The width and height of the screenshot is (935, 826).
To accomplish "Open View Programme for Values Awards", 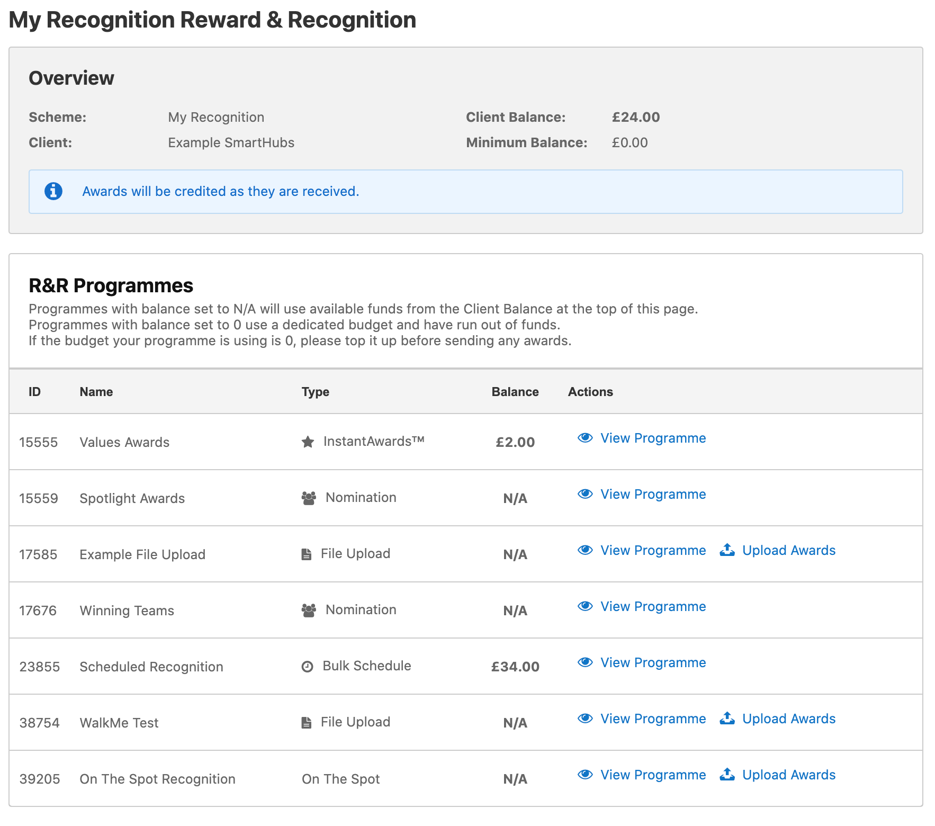I will [x=653, y=438].
